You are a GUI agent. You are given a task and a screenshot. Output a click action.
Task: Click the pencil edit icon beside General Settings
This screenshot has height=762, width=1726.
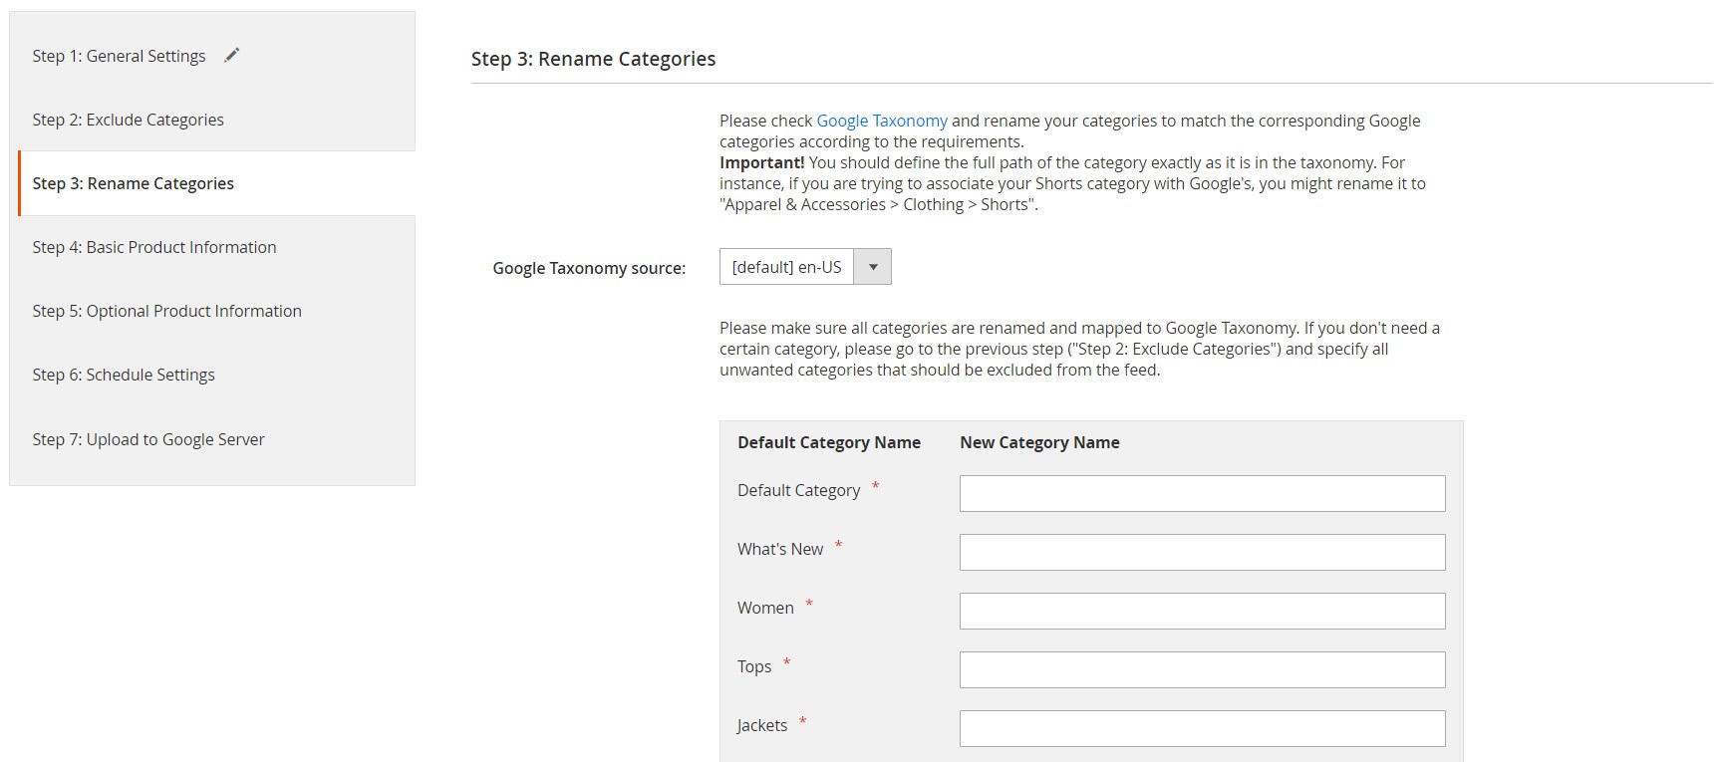pyautogui.click(x=231, y=56)
